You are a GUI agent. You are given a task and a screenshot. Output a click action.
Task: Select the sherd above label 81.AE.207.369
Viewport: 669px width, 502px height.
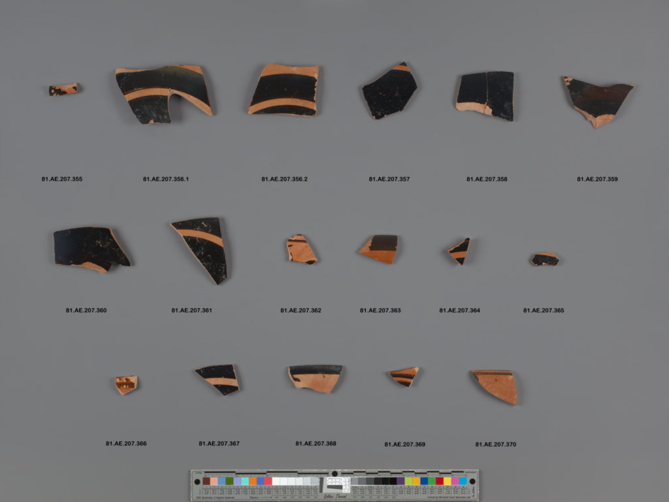point(403,376)
